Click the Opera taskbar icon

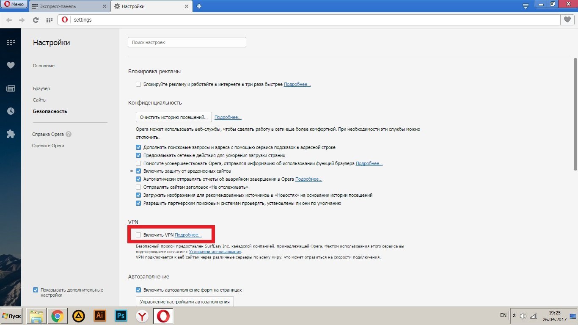(x=163, y=316)
